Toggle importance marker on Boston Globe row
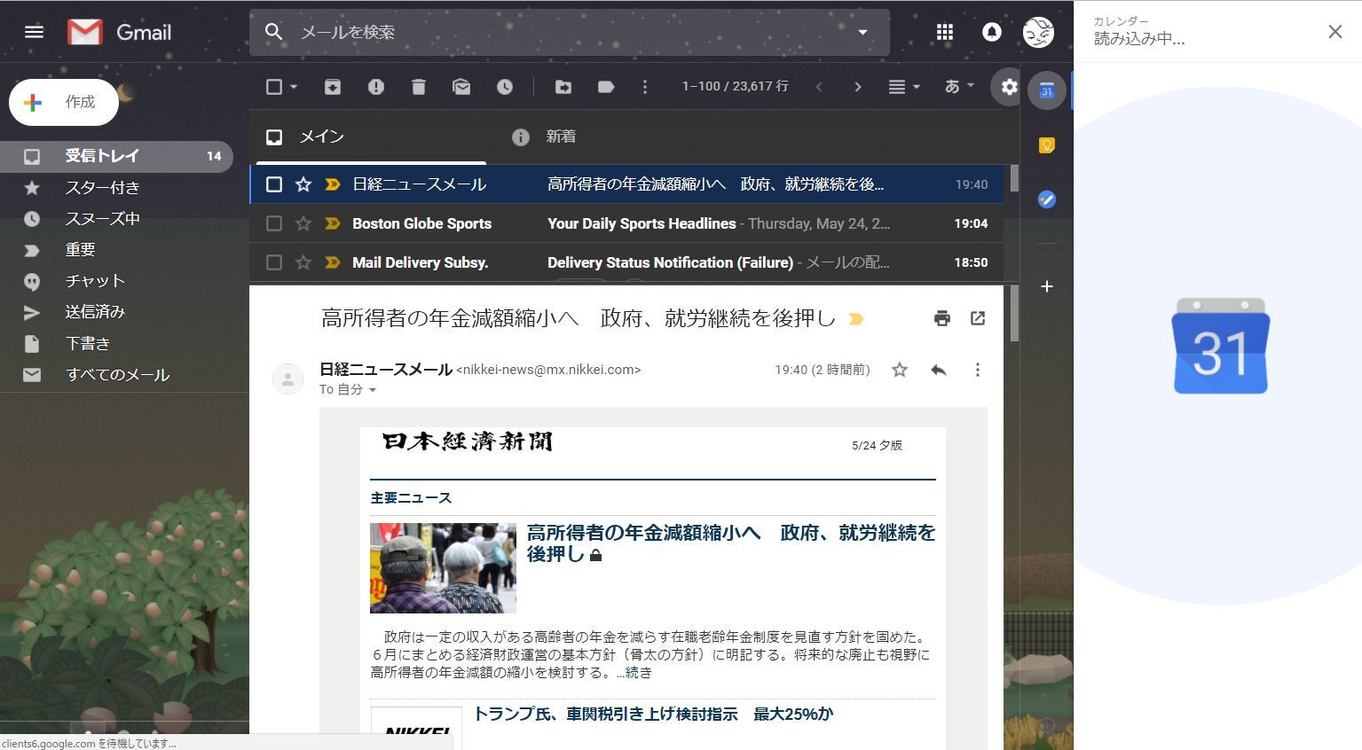 coord(333,223)
